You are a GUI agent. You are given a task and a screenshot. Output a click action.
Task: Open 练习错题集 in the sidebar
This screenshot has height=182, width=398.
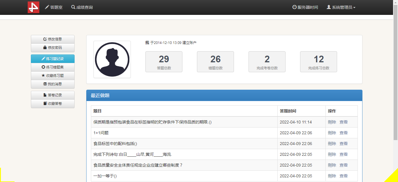53,67
